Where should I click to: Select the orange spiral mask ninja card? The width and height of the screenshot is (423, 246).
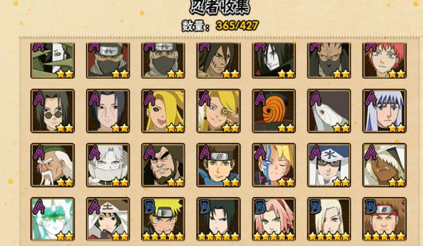274,111
